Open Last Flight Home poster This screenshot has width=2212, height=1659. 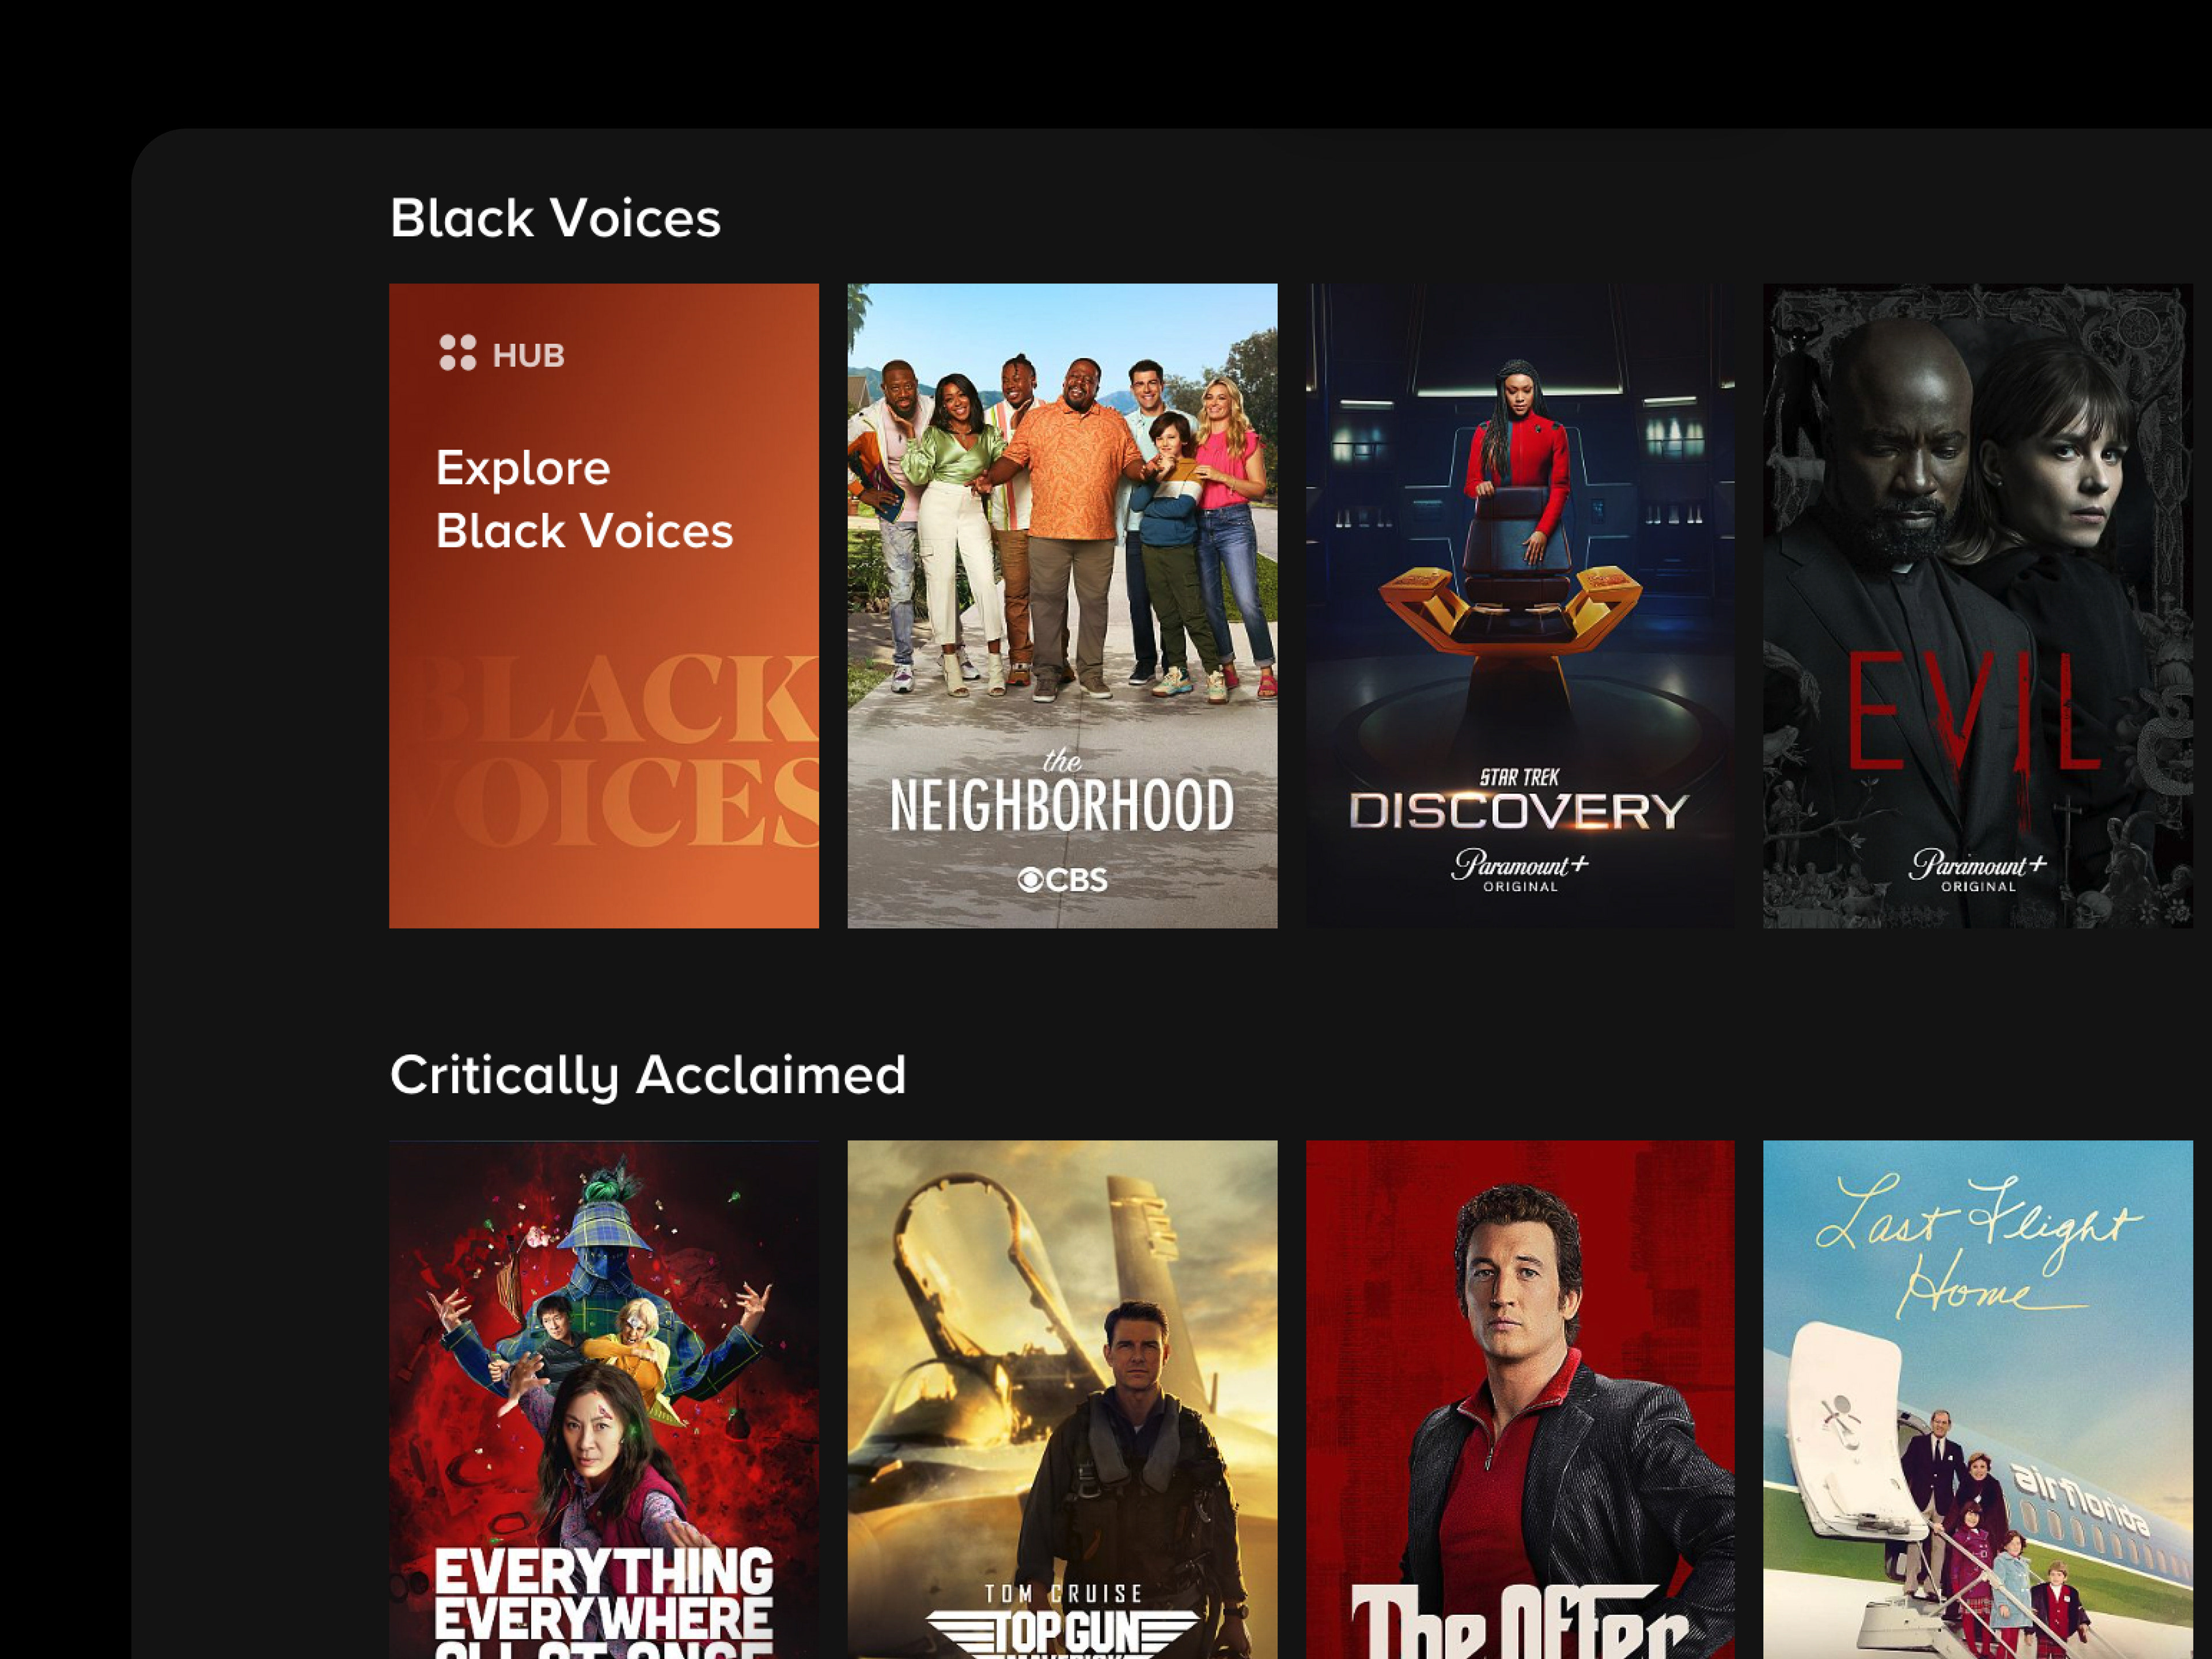[x=1978, y=1400]
